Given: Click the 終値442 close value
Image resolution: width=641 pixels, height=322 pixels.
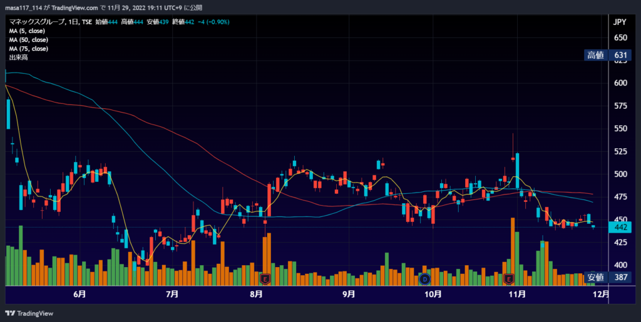Looking at the screenshot, I should click(183, 22).
